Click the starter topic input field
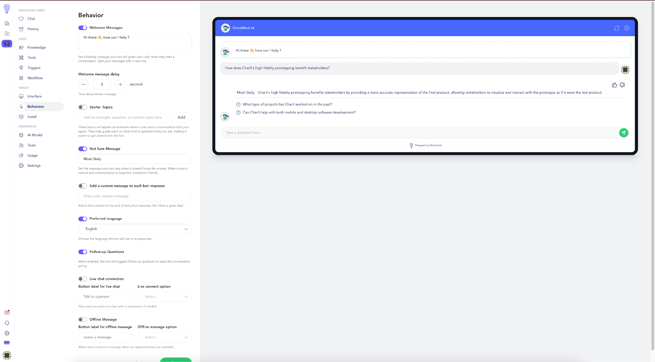 pyautogui.click(x=123, y=118)
